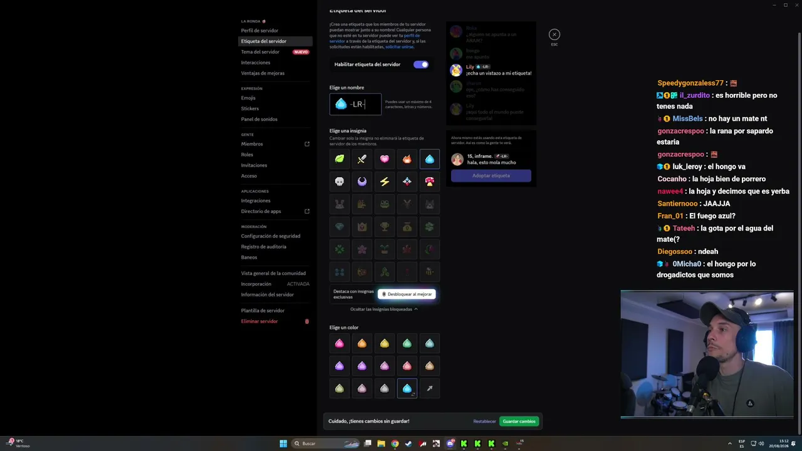Click the locked crown badge
Screen dimensions: 802x451
(x=362, y=227)
